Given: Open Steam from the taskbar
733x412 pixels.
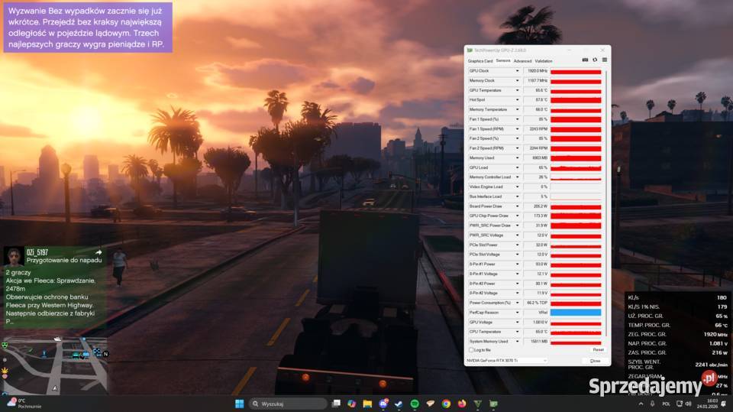Looking at the screenshot, I should (399, 404).
